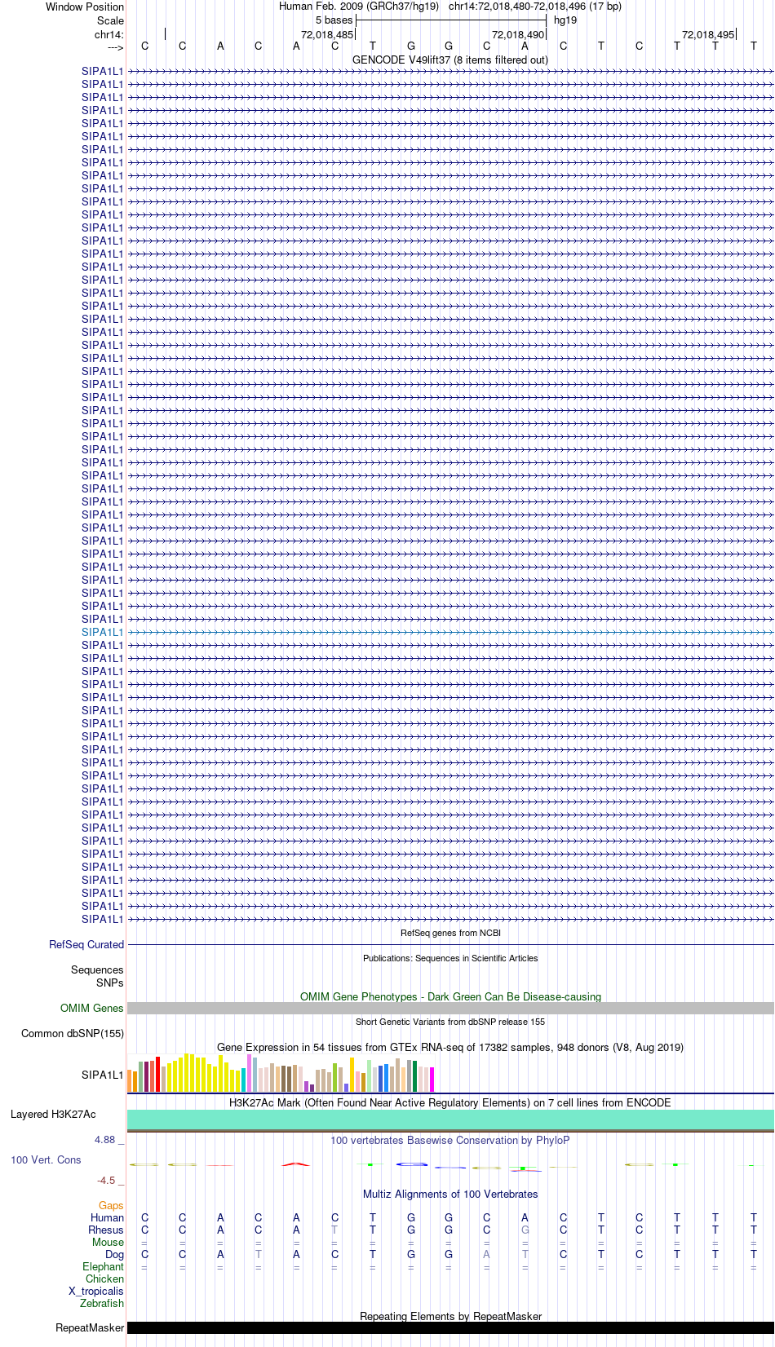
Task: Click the chr14:72,018,480-72,018,496 (17 bp) position text
Action: 535,6
